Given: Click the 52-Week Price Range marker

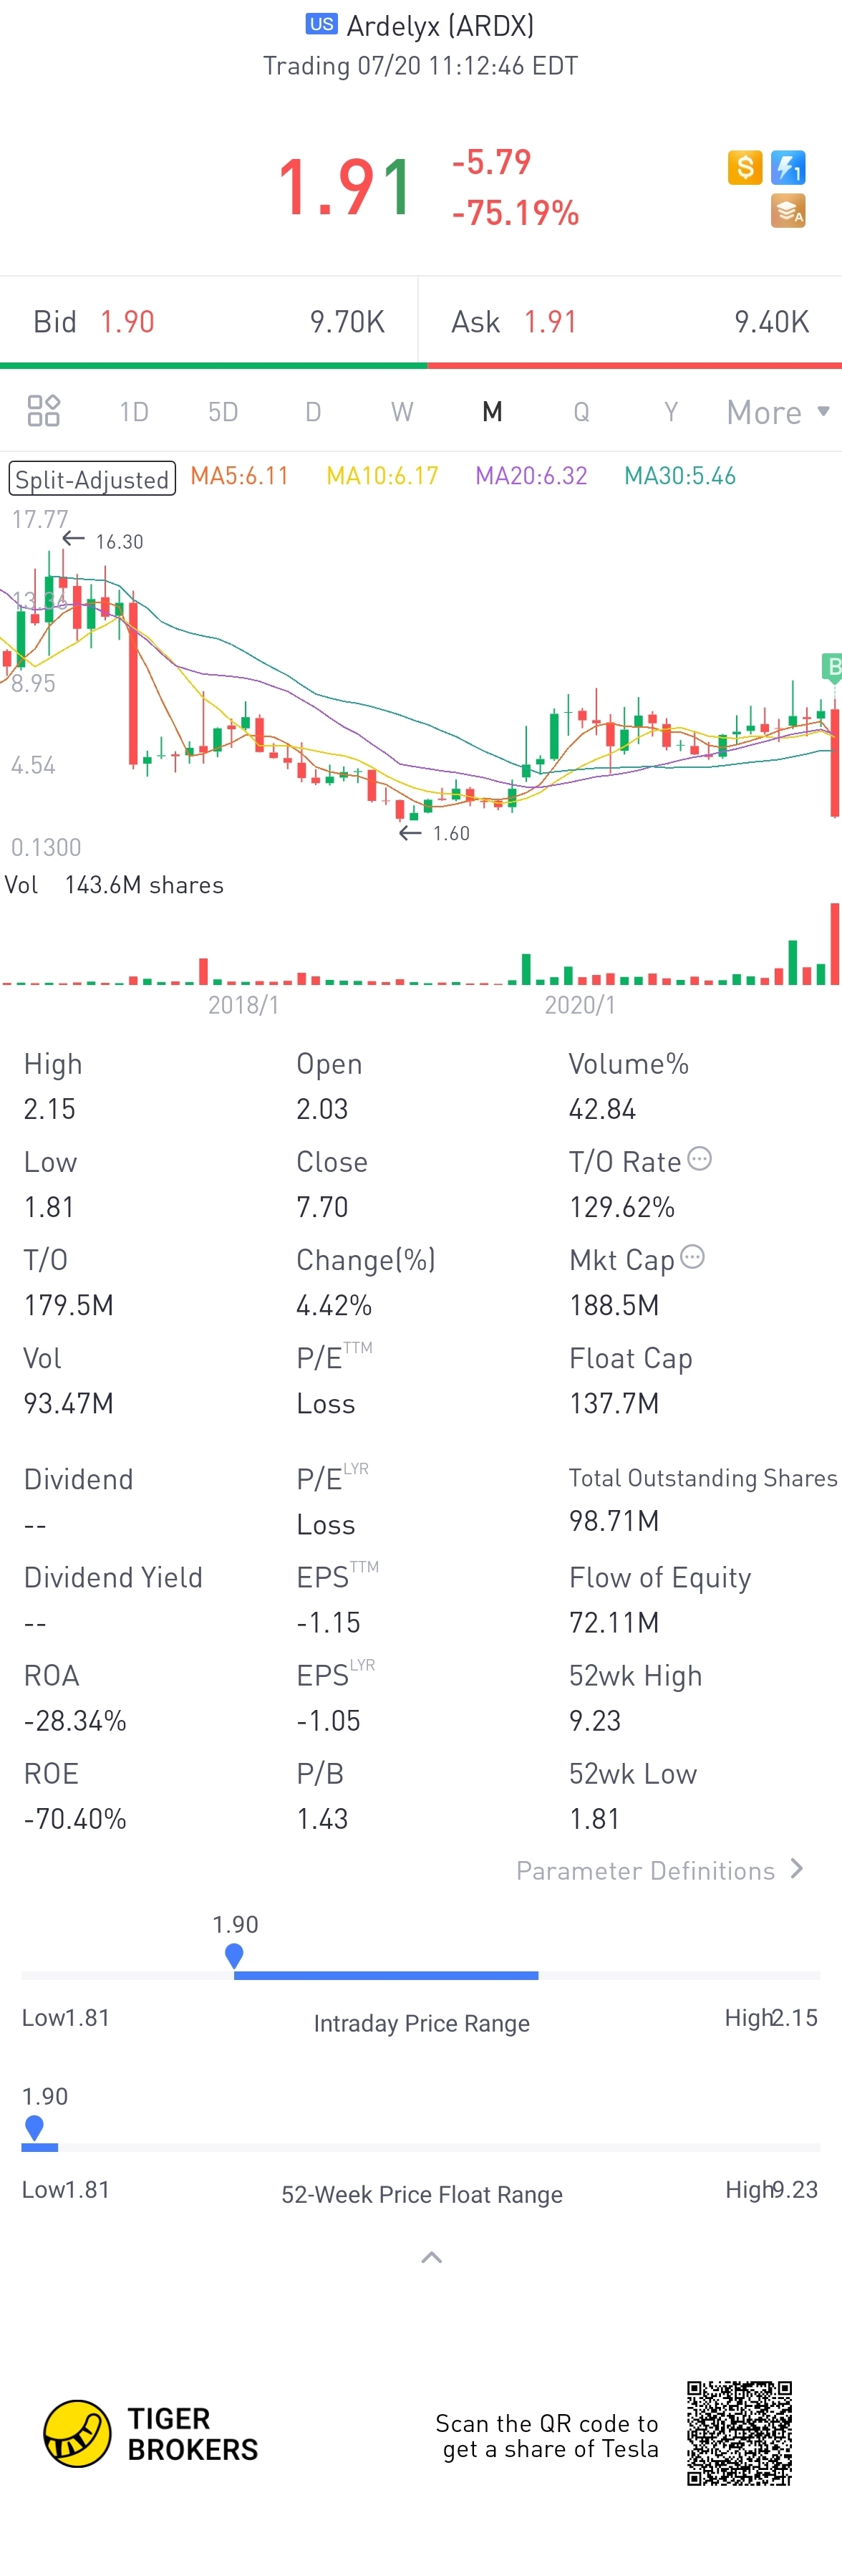Looking at the screenshot, I should pos(34,2127).
